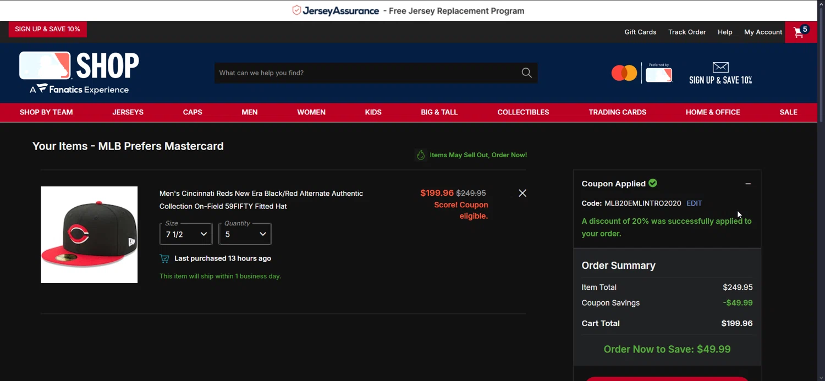Click Sign Up & Save 10% text beside envelope
Viewport: 825px width, 381px height.
pos(721,80)
